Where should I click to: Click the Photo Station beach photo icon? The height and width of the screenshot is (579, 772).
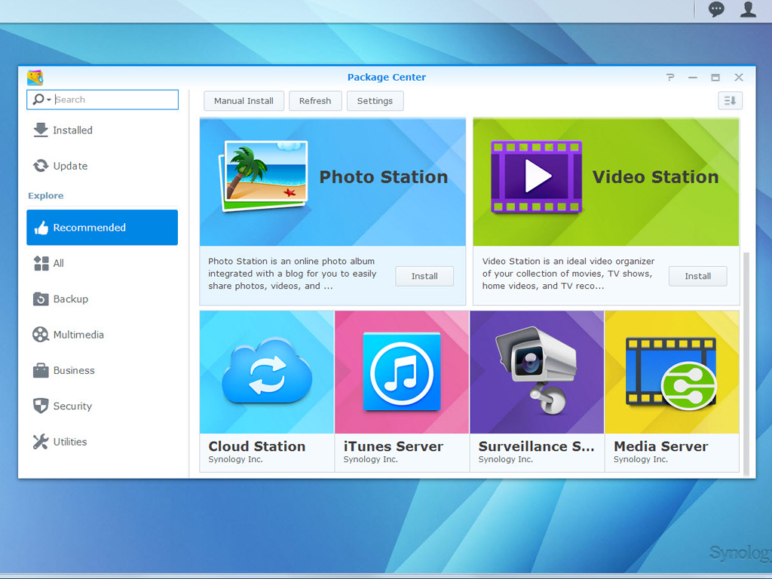tap(263, 176)
